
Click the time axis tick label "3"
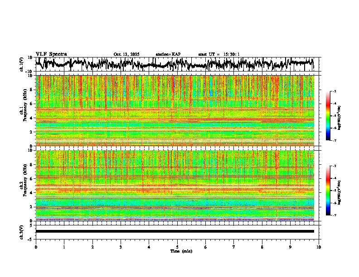(x=121, y=247)
